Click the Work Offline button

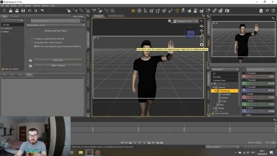point(78,16)
